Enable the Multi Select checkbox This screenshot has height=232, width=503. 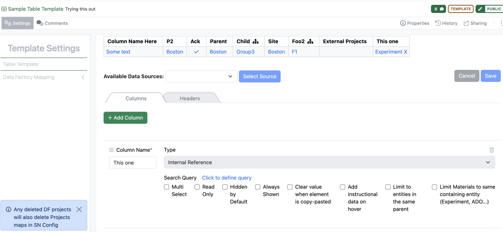click(x=167, y=187)
